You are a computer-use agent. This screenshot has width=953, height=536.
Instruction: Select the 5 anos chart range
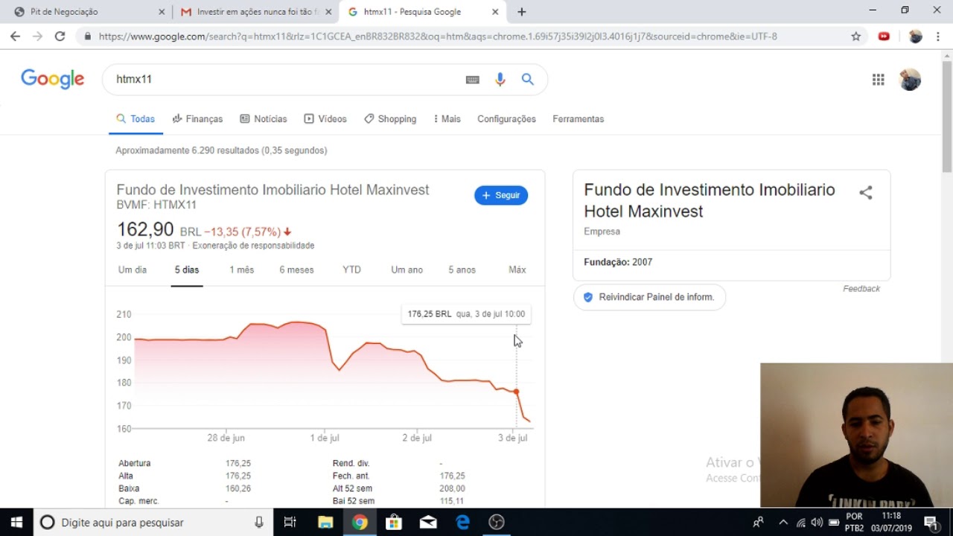pos(462,269)
